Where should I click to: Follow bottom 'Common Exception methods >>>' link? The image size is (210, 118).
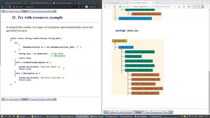pyautogui.click(x=43, y=99)
